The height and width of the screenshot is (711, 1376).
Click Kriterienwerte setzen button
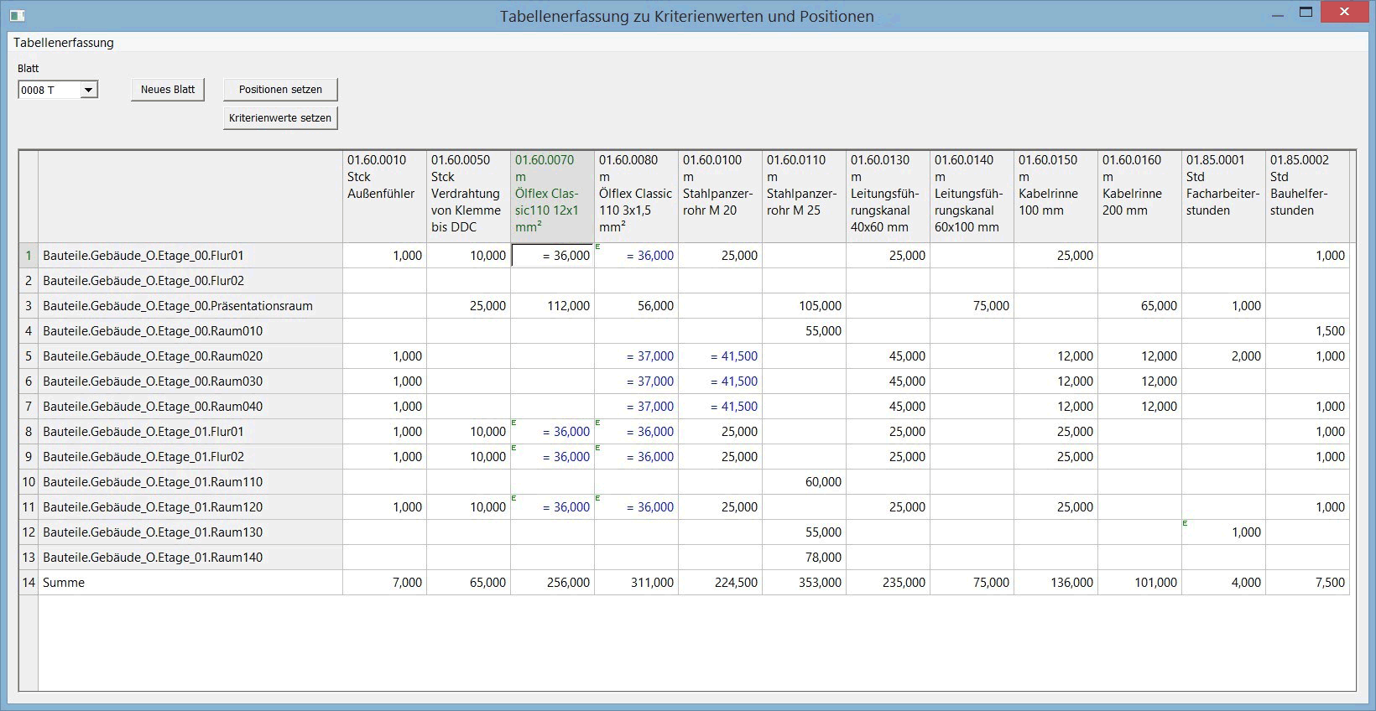point(280,118)
